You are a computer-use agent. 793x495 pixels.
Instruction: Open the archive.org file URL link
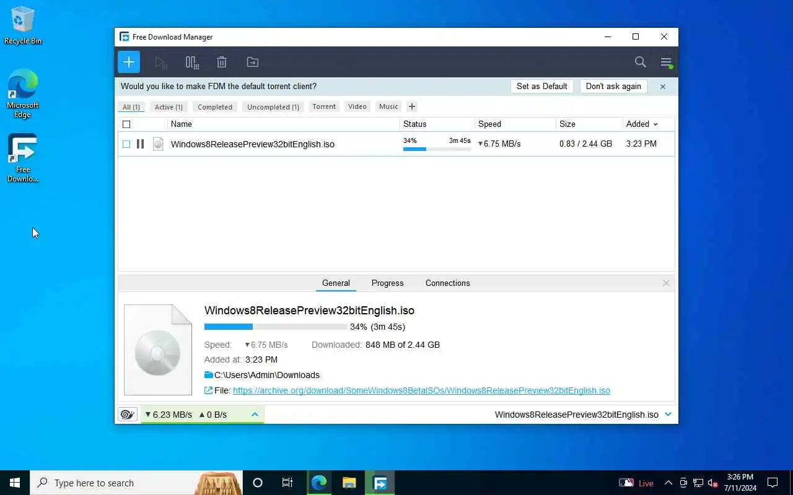(421, 390)
